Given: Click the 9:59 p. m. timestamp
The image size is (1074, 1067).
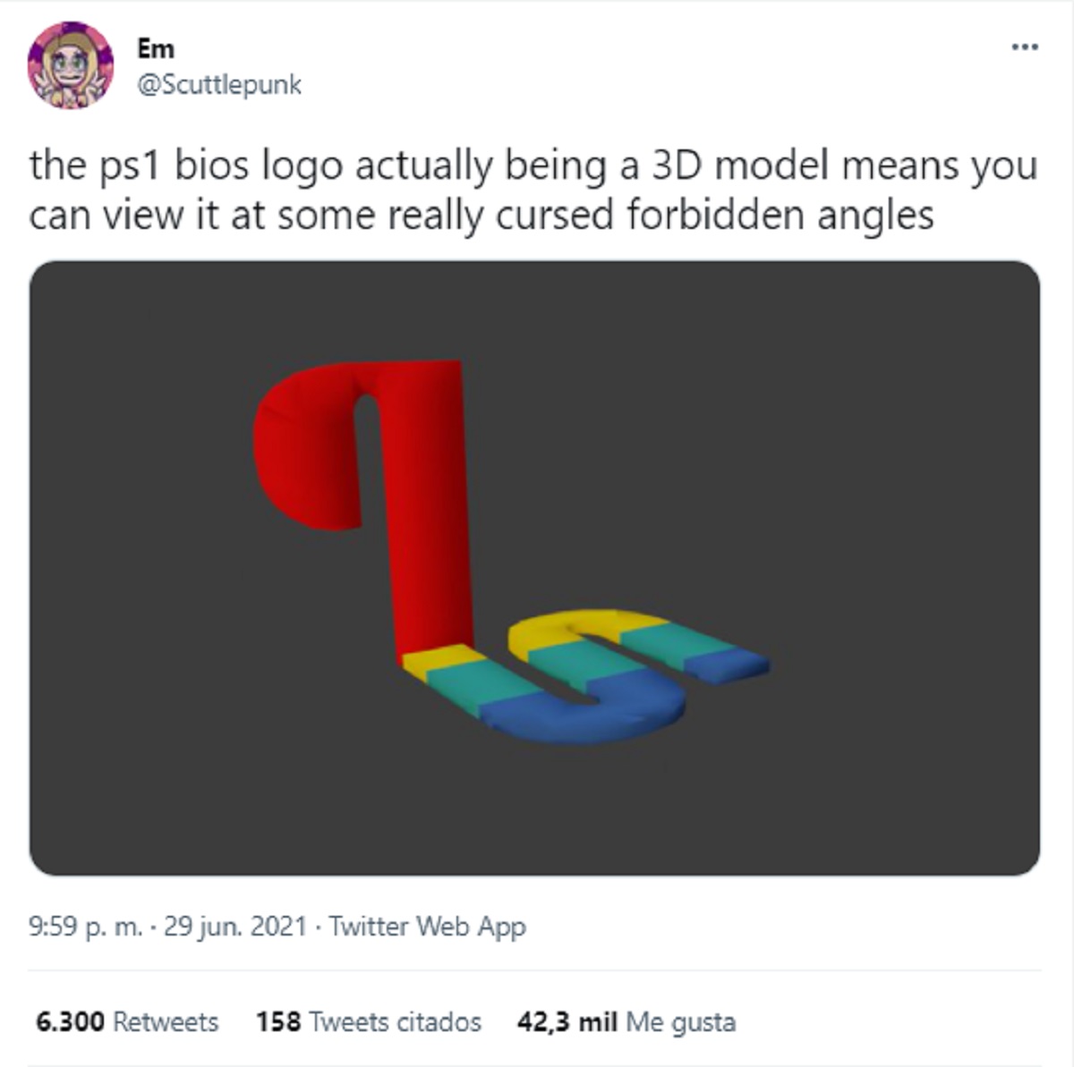Looking at the screenshot, I should [x=85, y=927].
